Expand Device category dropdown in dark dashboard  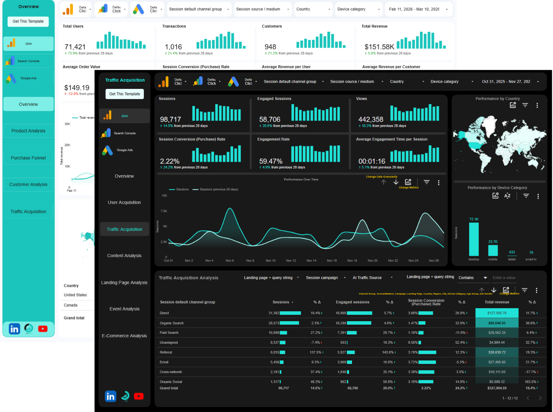tap(452, 82)
